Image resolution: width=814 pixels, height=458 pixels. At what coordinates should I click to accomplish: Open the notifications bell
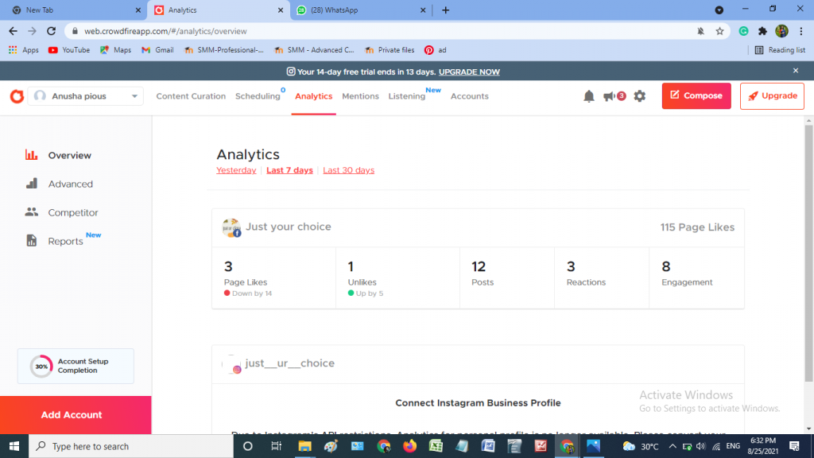[589, 96]
